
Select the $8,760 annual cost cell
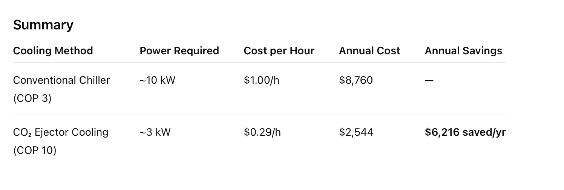tap(356, 80)
